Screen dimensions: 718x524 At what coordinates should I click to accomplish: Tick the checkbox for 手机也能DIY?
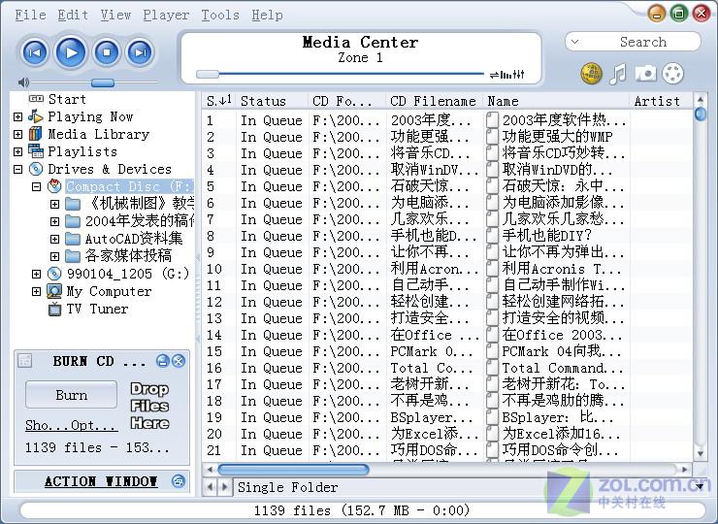tap(492, 236)
